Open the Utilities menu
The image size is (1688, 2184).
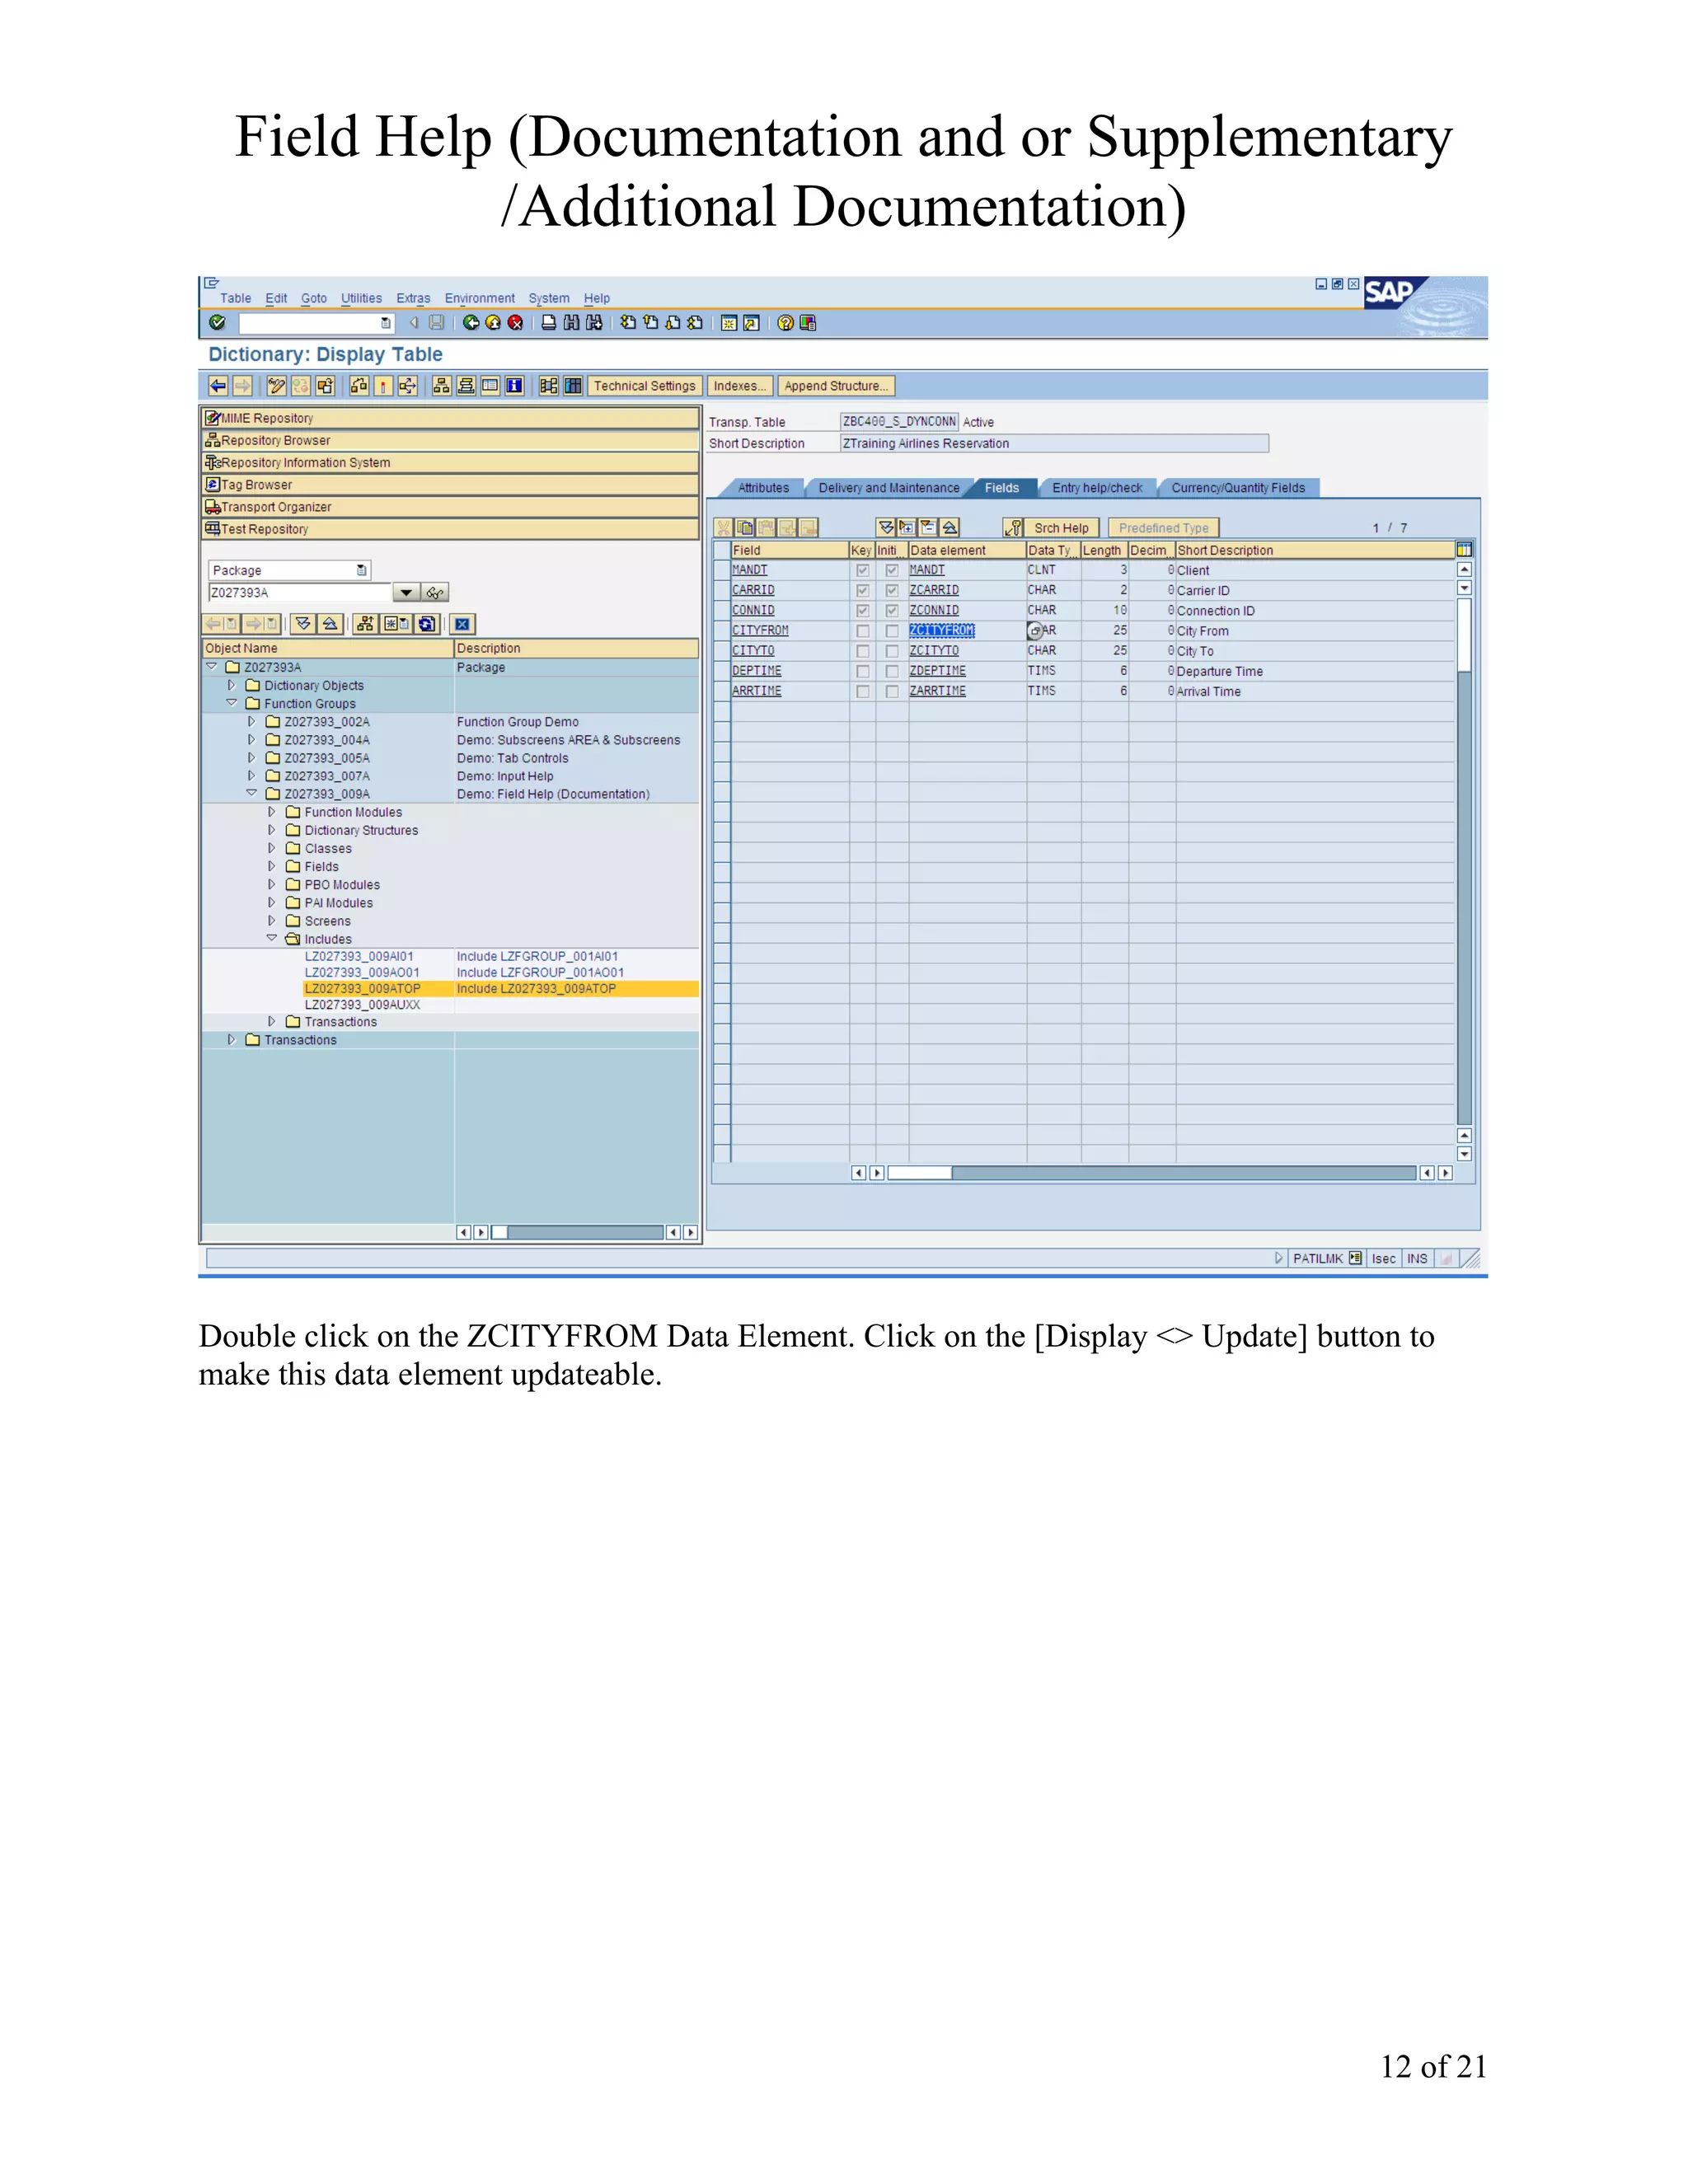(361, 298)
